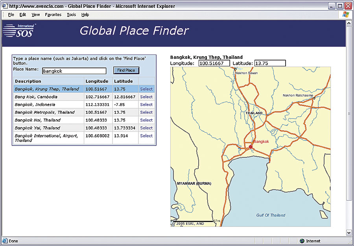Screen dimensions: 354x246
Task: Maximize the Internet Explorer window
Action: (x=339, y=6)
